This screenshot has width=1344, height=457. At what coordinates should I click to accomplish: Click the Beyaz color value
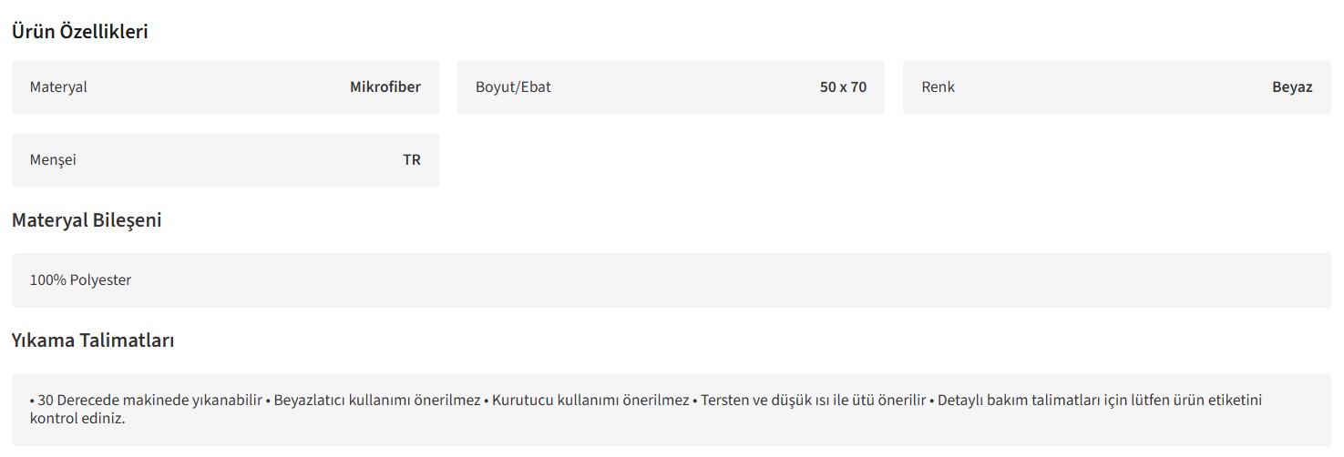(x=1292, y=87)
